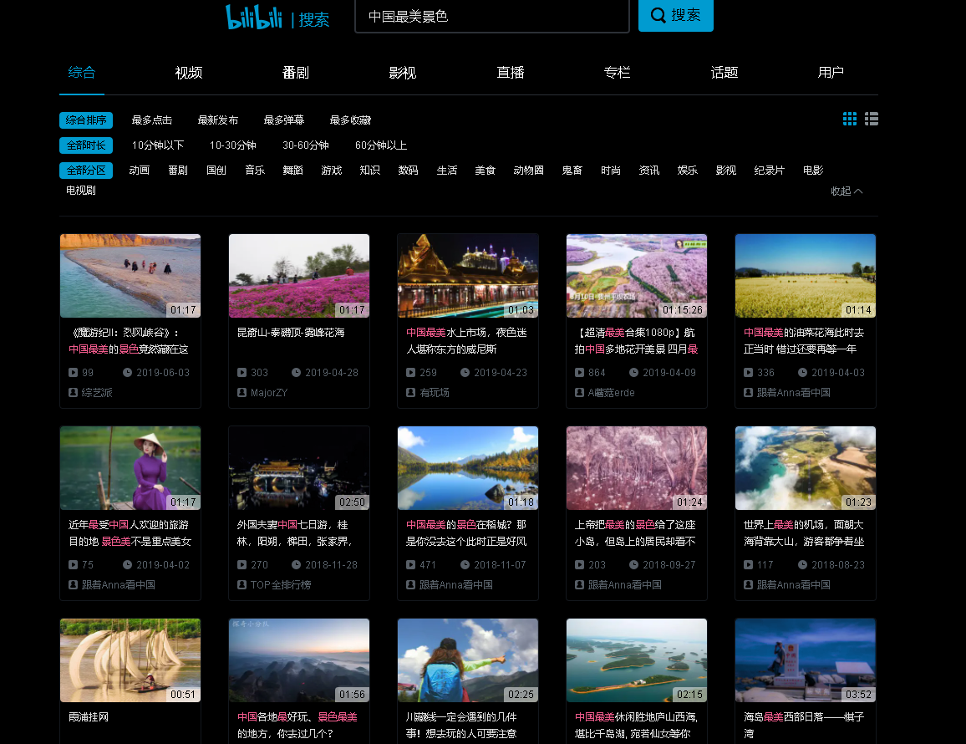
Task: Select the 专栏 tab
Action: [x=617, y=73]
